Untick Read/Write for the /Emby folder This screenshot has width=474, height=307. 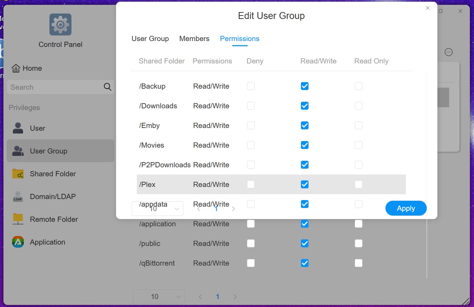pyautogui.click(x=305, y=126)
